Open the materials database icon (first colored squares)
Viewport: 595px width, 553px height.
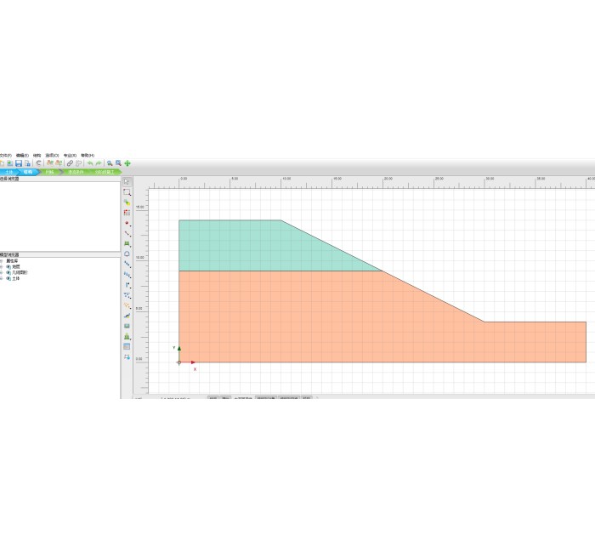(49, 163)
